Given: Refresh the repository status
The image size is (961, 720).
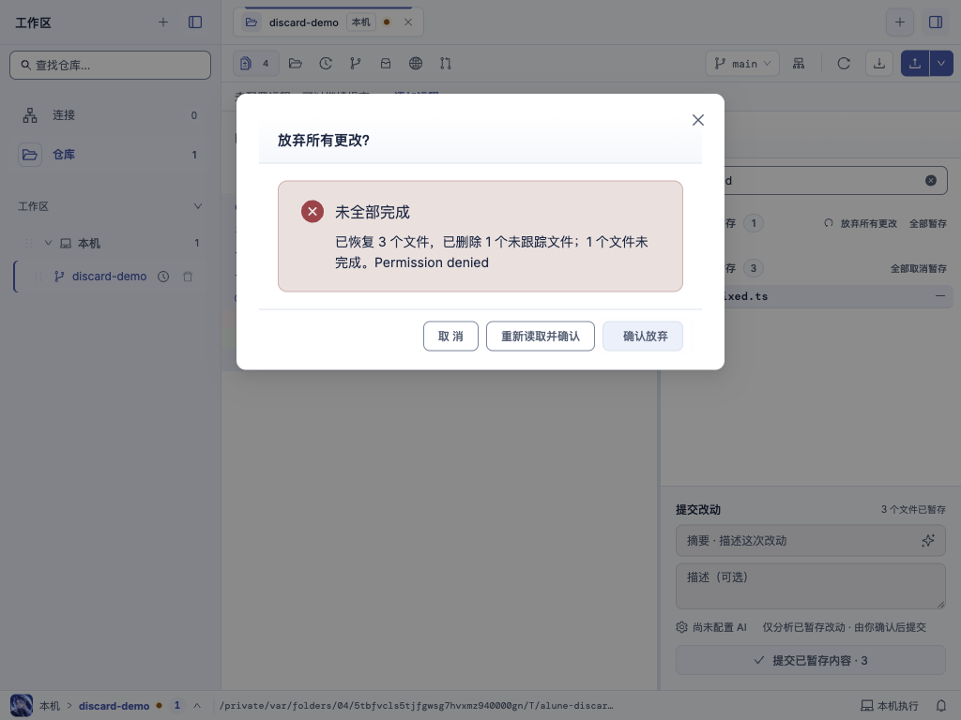Looking at the screenshot, I should coord(844,64).
